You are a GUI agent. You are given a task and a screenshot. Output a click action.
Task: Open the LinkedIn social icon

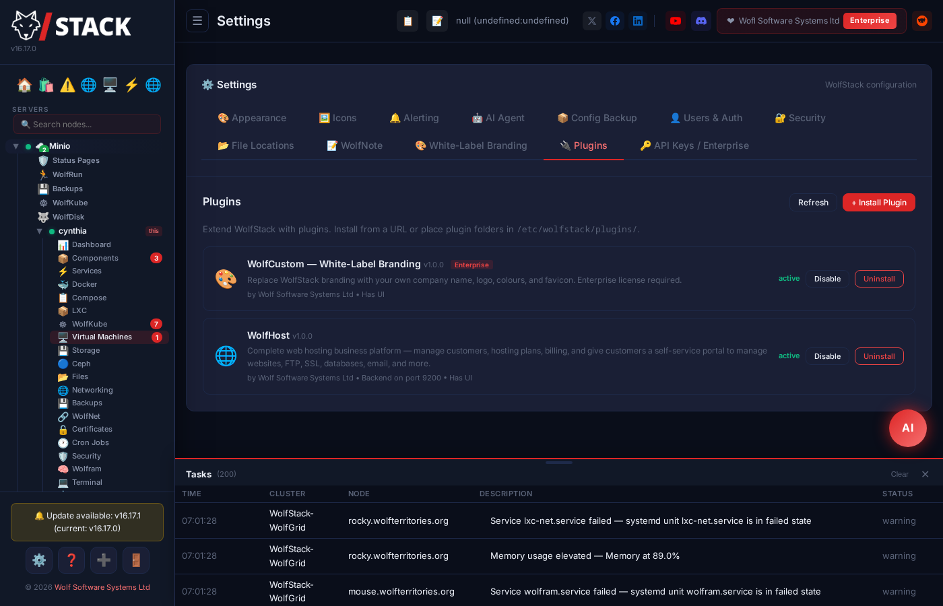click(x=638, y=21)
